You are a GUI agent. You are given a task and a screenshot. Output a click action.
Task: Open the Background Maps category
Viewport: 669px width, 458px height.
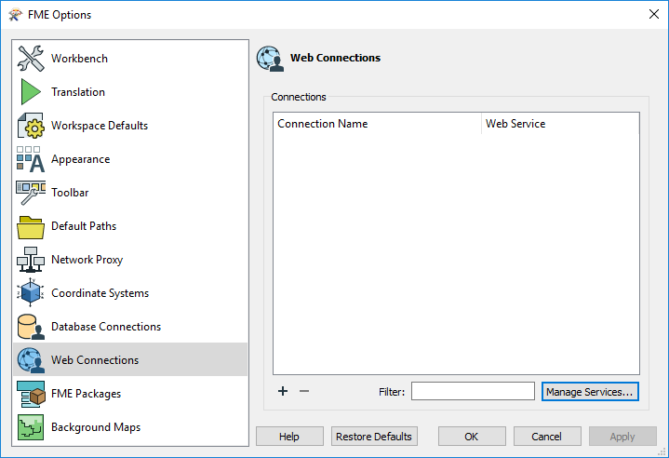94,427
